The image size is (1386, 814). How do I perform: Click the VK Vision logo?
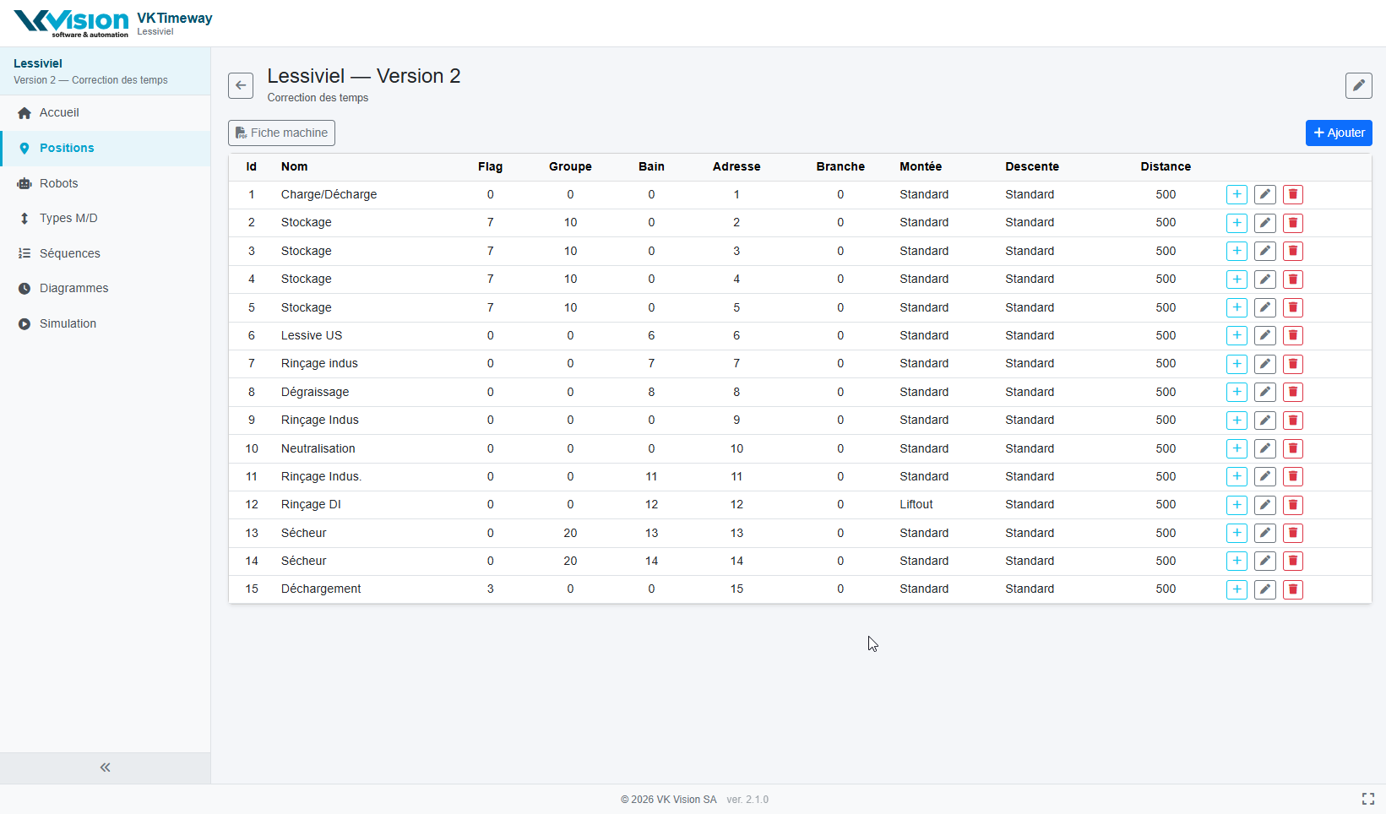tap(72, 23)
